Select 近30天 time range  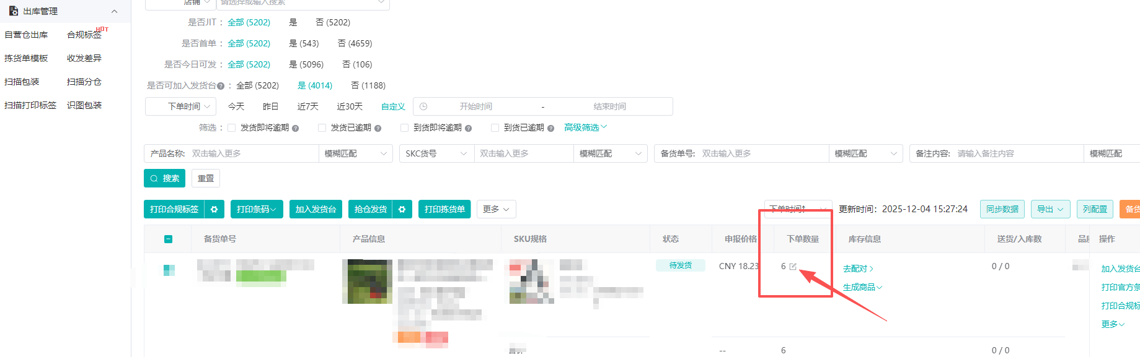(x=350, y=106)
